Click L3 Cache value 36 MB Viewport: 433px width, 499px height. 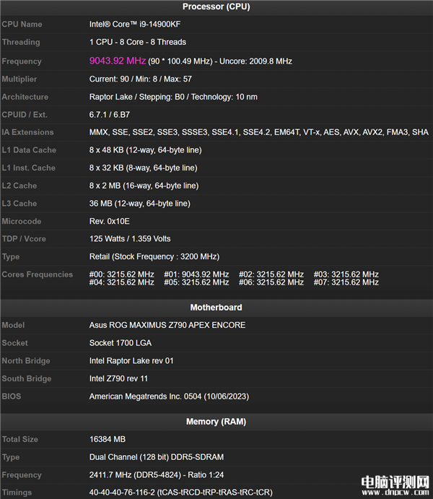[x=139, y=204]
